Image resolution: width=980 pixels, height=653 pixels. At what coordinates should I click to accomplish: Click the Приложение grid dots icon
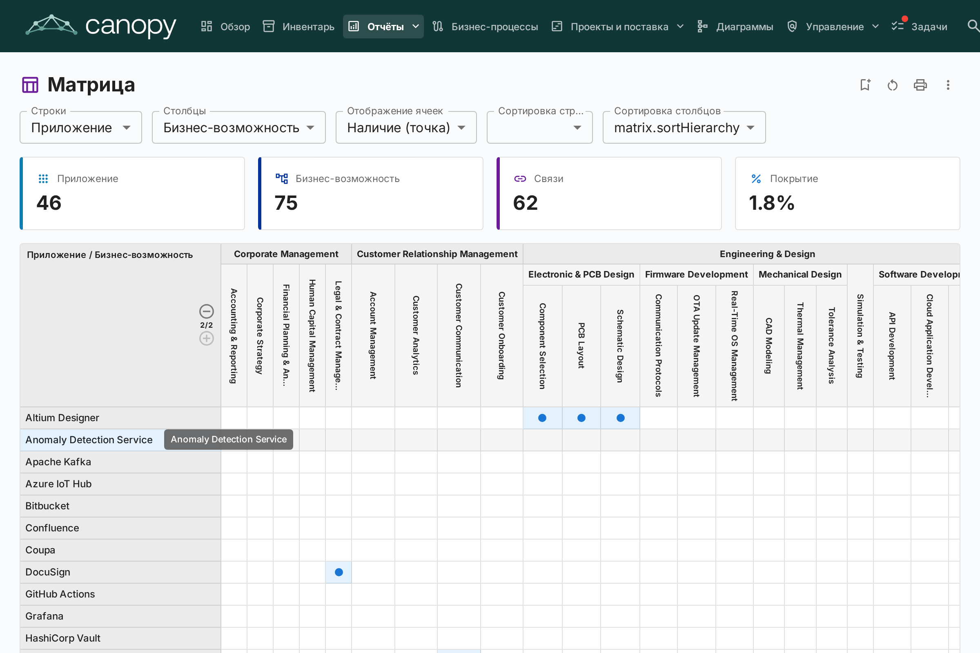click(x=43, y=179)
